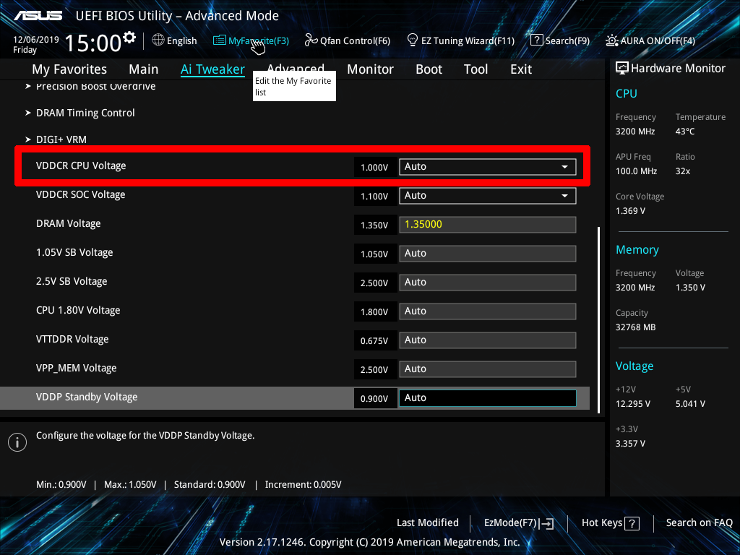This screenshot has height=555, width=740.
Task: Click the 15:00 clock time
Action: pos(93,43)
